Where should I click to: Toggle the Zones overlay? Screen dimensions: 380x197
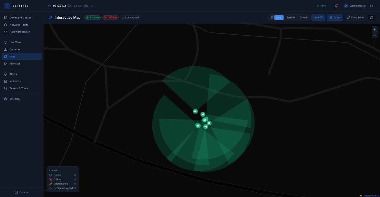[335, 18]
